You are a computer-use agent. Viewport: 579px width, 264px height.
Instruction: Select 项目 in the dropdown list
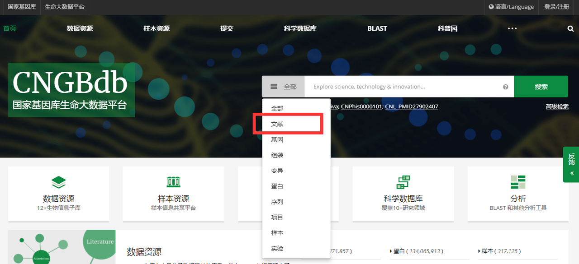coord(296,217)
